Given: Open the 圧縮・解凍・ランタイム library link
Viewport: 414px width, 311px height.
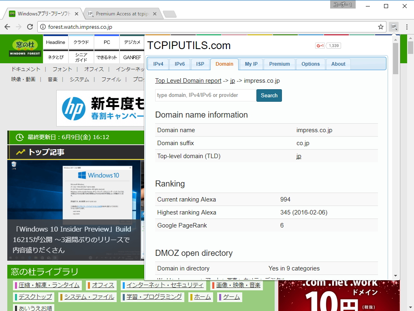Looking at the screenshot, I should (49, 285).
